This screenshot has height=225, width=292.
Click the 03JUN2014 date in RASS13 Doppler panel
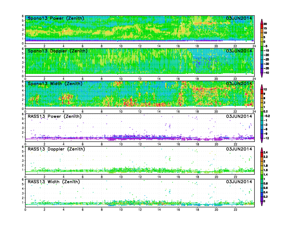point(239,149)
